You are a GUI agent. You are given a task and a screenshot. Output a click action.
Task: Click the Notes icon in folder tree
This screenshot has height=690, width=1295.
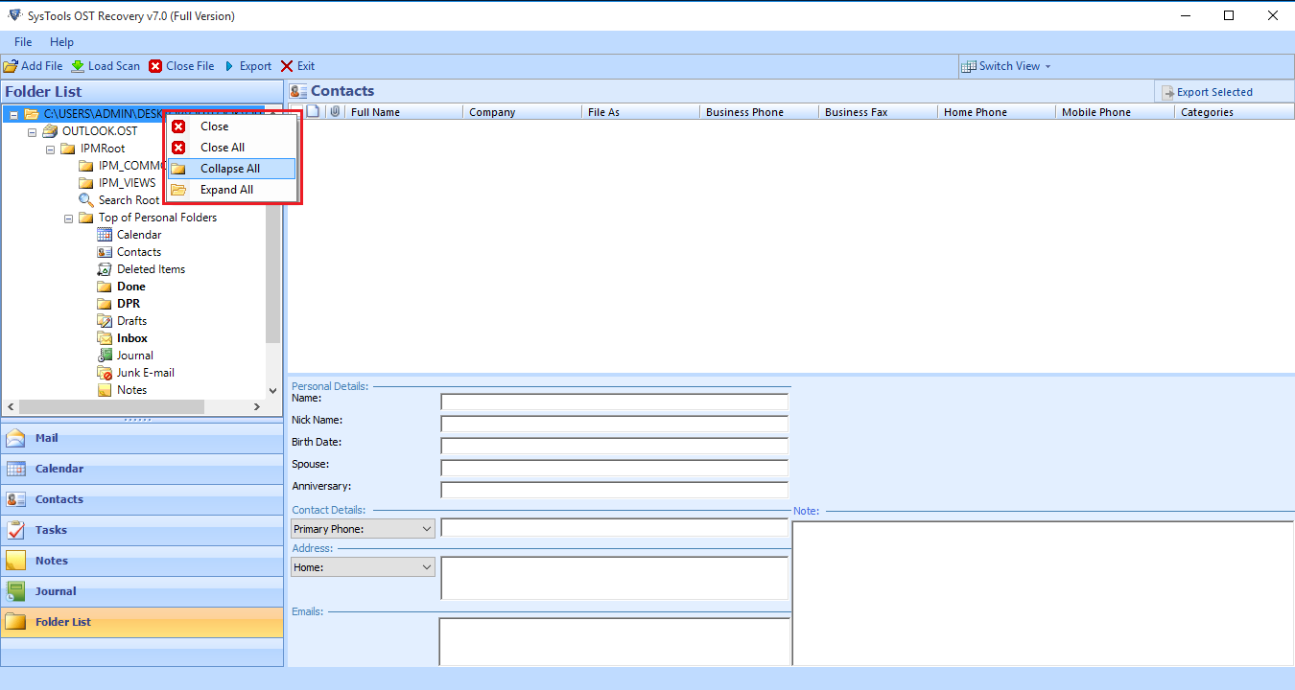pos(105,390)
